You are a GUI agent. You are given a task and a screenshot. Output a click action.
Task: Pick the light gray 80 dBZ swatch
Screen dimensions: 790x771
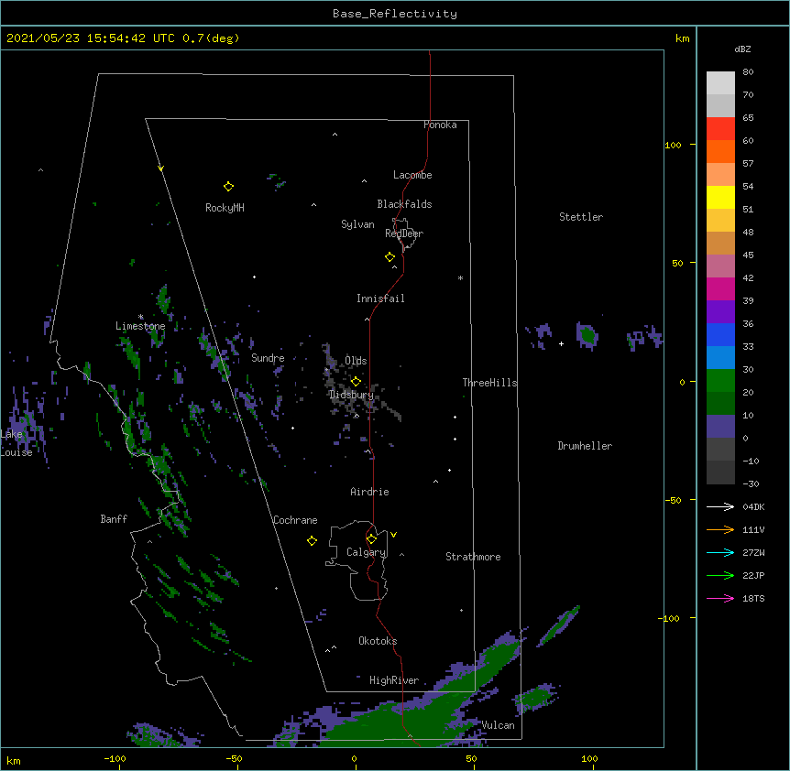pyautogui.click(x=720, y=83)
